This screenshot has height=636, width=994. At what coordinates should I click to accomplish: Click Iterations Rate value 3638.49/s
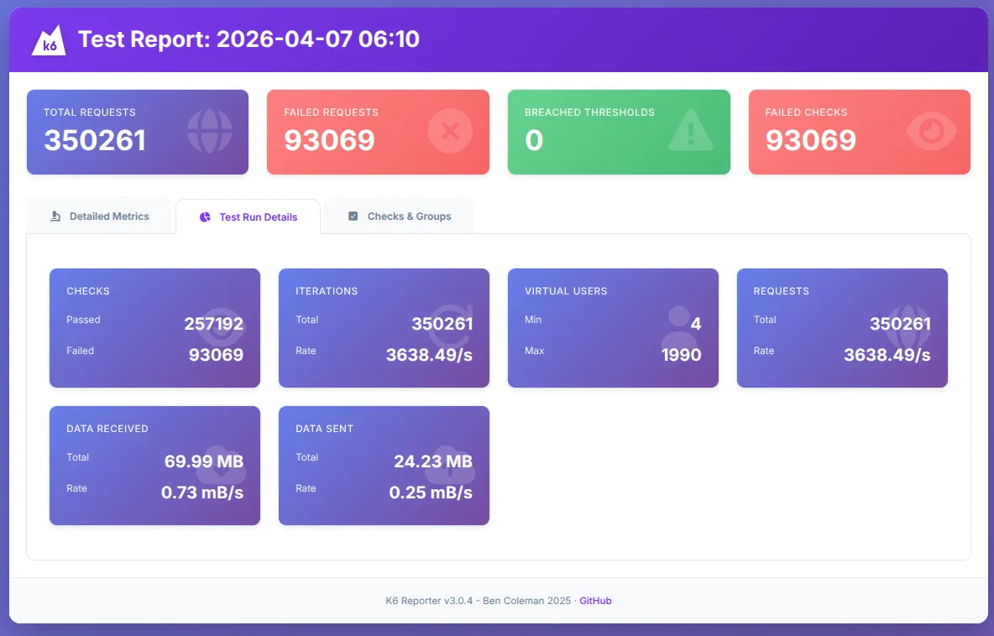[x=430, y=355]
